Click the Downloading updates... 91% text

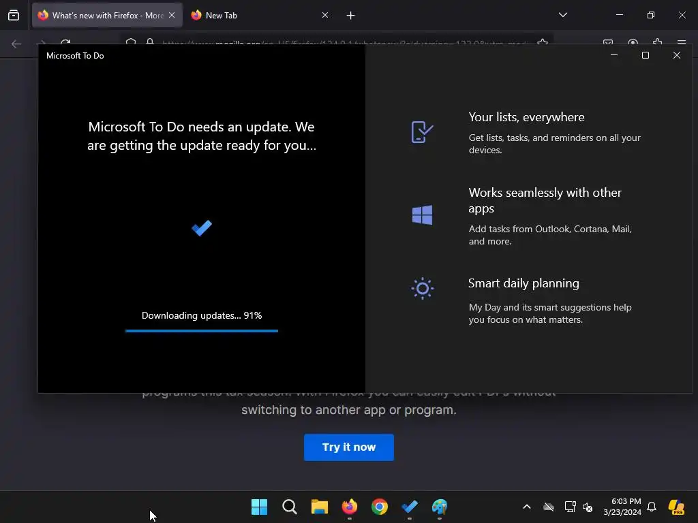202,315
